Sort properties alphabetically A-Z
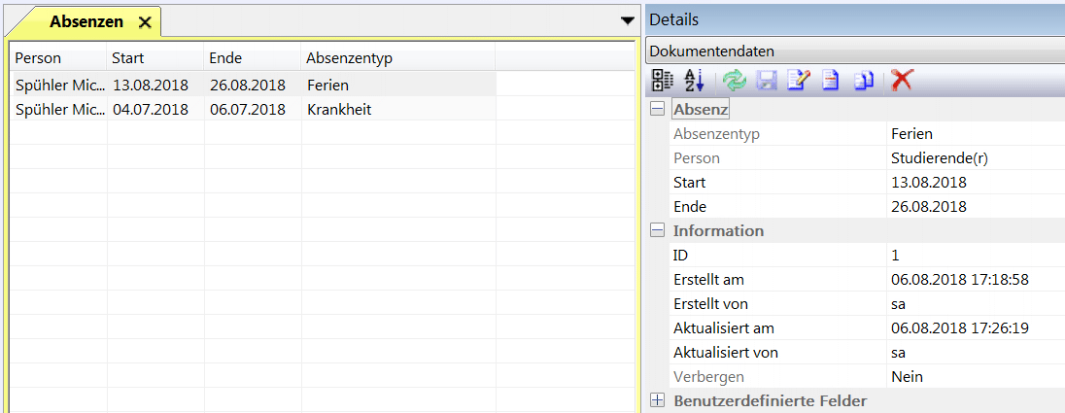 point(694,82)
